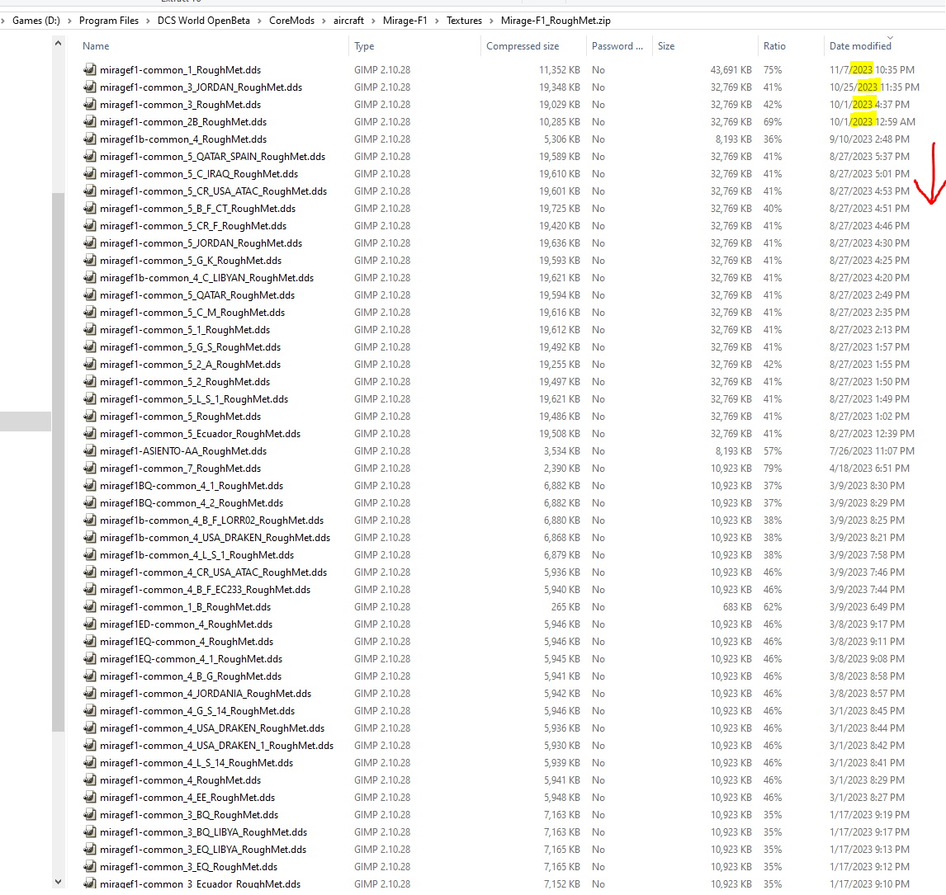The image size is (946, 895).
Task: Select miragef1-common_4_B_F_EC233_RoughMet.dds file name
Action: (205, 590)
